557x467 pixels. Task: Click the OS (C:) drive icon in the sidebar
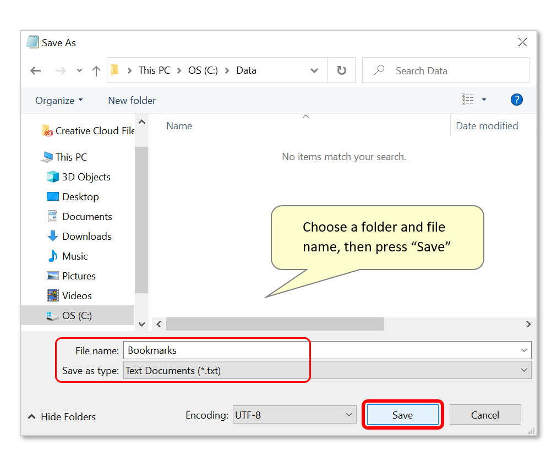(x=53, y=316)
